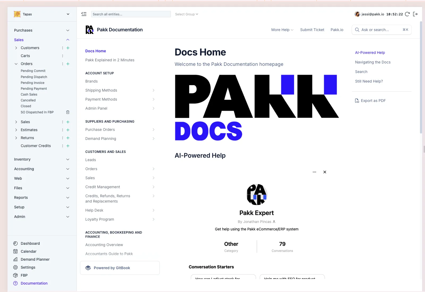Open the Calendar icon link
425x292 pixels.
(x=15, y=251)
